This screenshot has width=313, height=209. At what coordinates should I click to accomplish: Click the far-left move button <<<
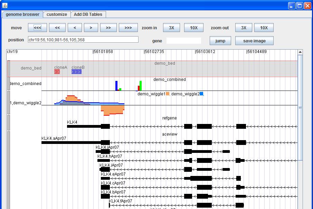(37, 28)
